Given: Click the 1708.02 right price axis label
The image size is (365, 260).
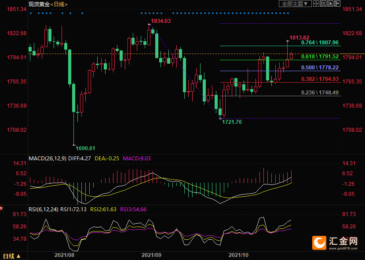Looking at the screenshot, I should pos(352,130).
